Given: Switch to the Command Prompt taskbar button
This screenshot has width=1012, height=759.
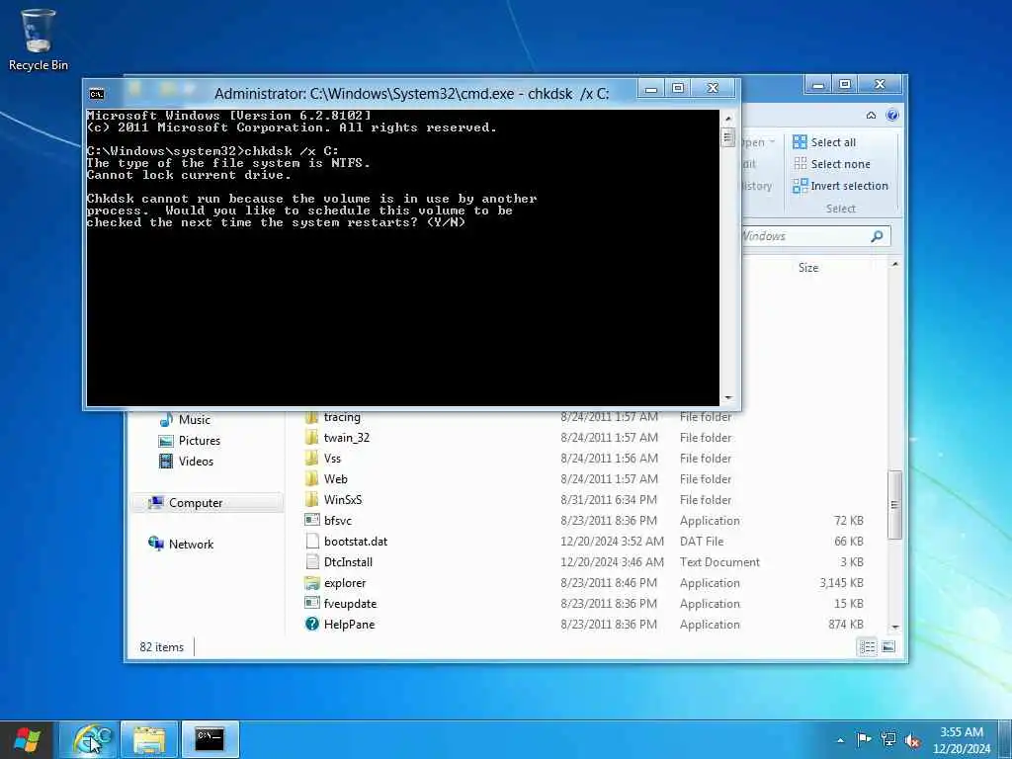Looking at the screenshot, I should [210, 739].
